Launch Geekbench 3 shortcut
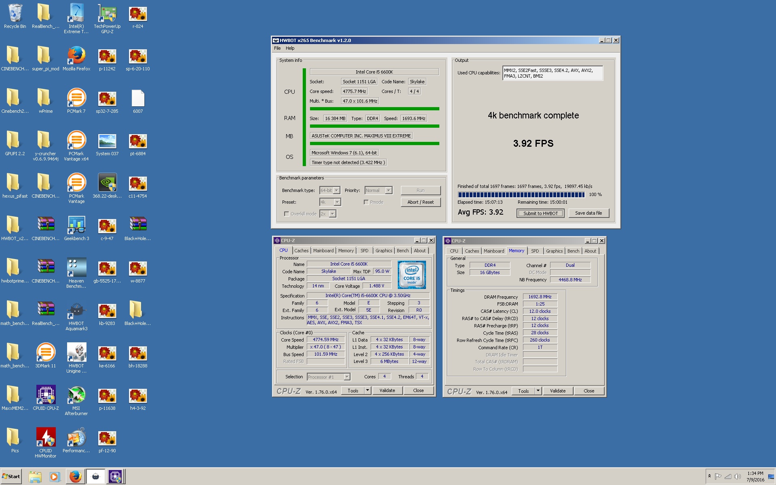 tap(76, 229)
